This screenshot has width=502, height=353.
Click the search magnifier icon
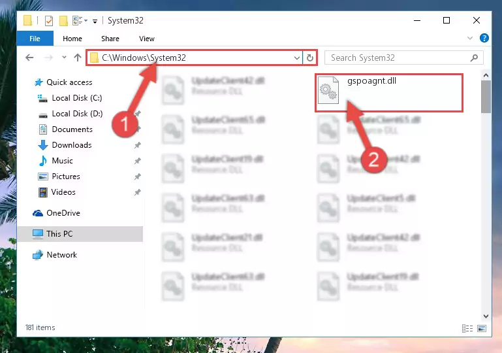474,58
